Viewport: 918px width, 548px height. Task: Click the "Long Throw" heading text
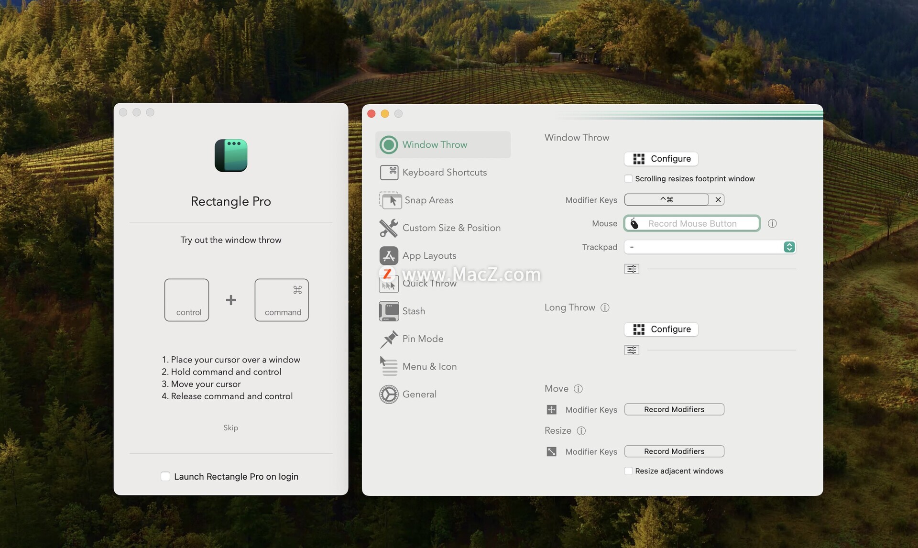(x=569, y=307)
